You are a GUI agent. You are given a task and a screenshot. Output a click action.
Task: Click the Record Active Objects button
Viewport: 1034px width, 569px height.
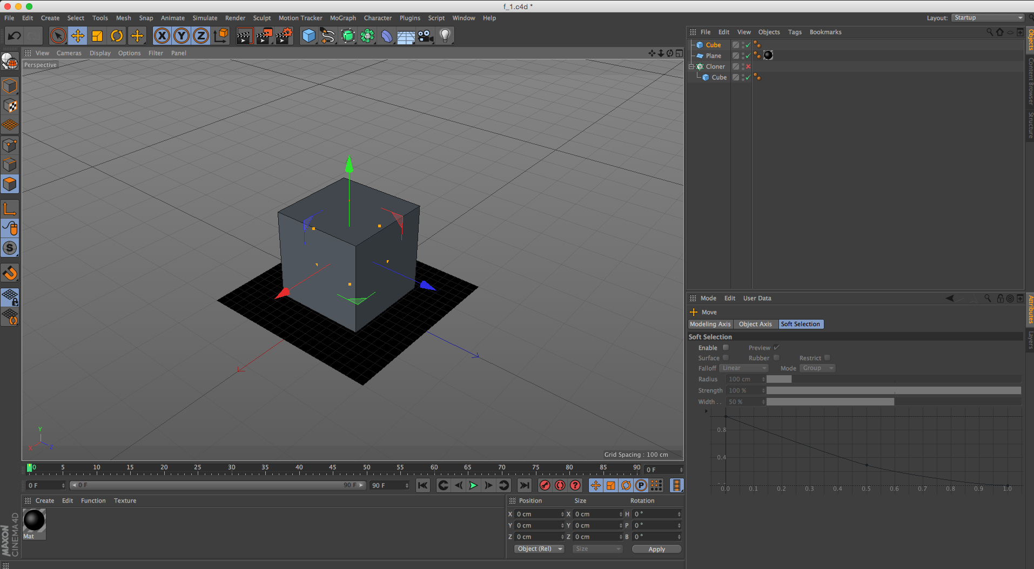[x=545, y=485]
